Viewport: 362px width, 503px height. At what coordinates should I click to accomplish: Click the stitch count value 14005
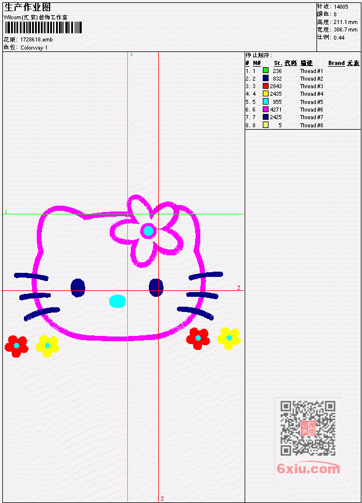(x=341, y=7)
